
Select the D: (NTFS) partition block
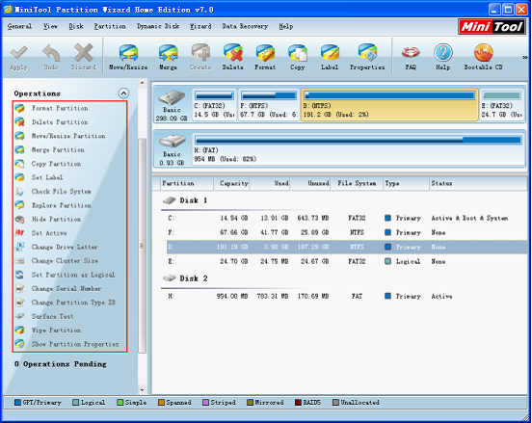(389, 105)
